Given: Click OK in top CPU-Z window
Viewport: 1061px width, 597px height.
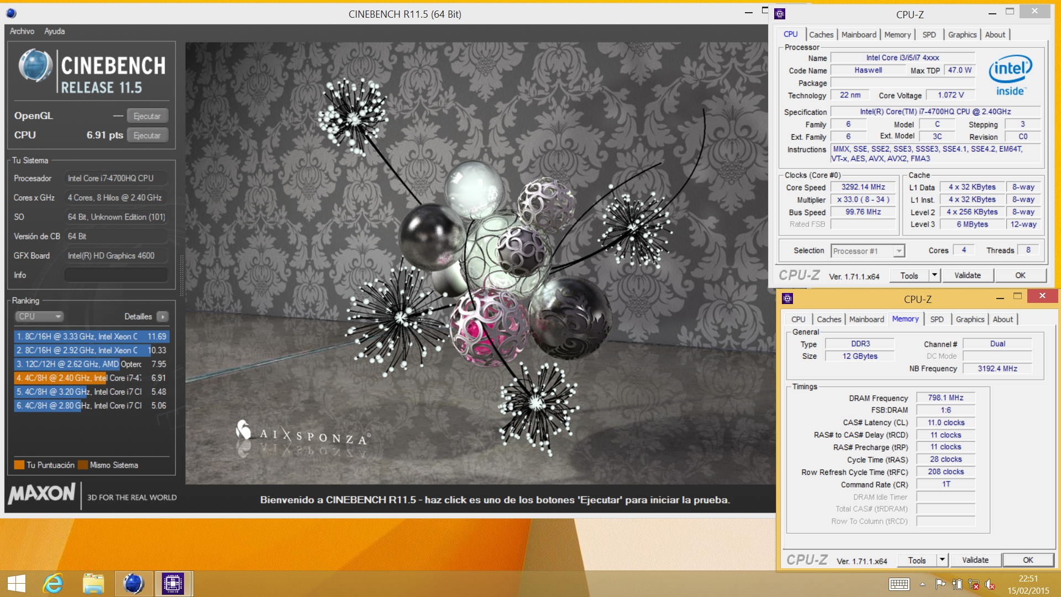Looking at the screenshot, I should (1020, 275).
